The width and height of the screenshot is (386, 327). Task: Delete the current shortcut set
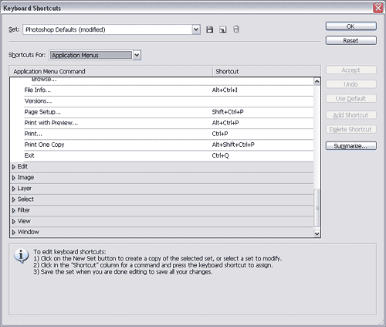(x=236, y=29)
